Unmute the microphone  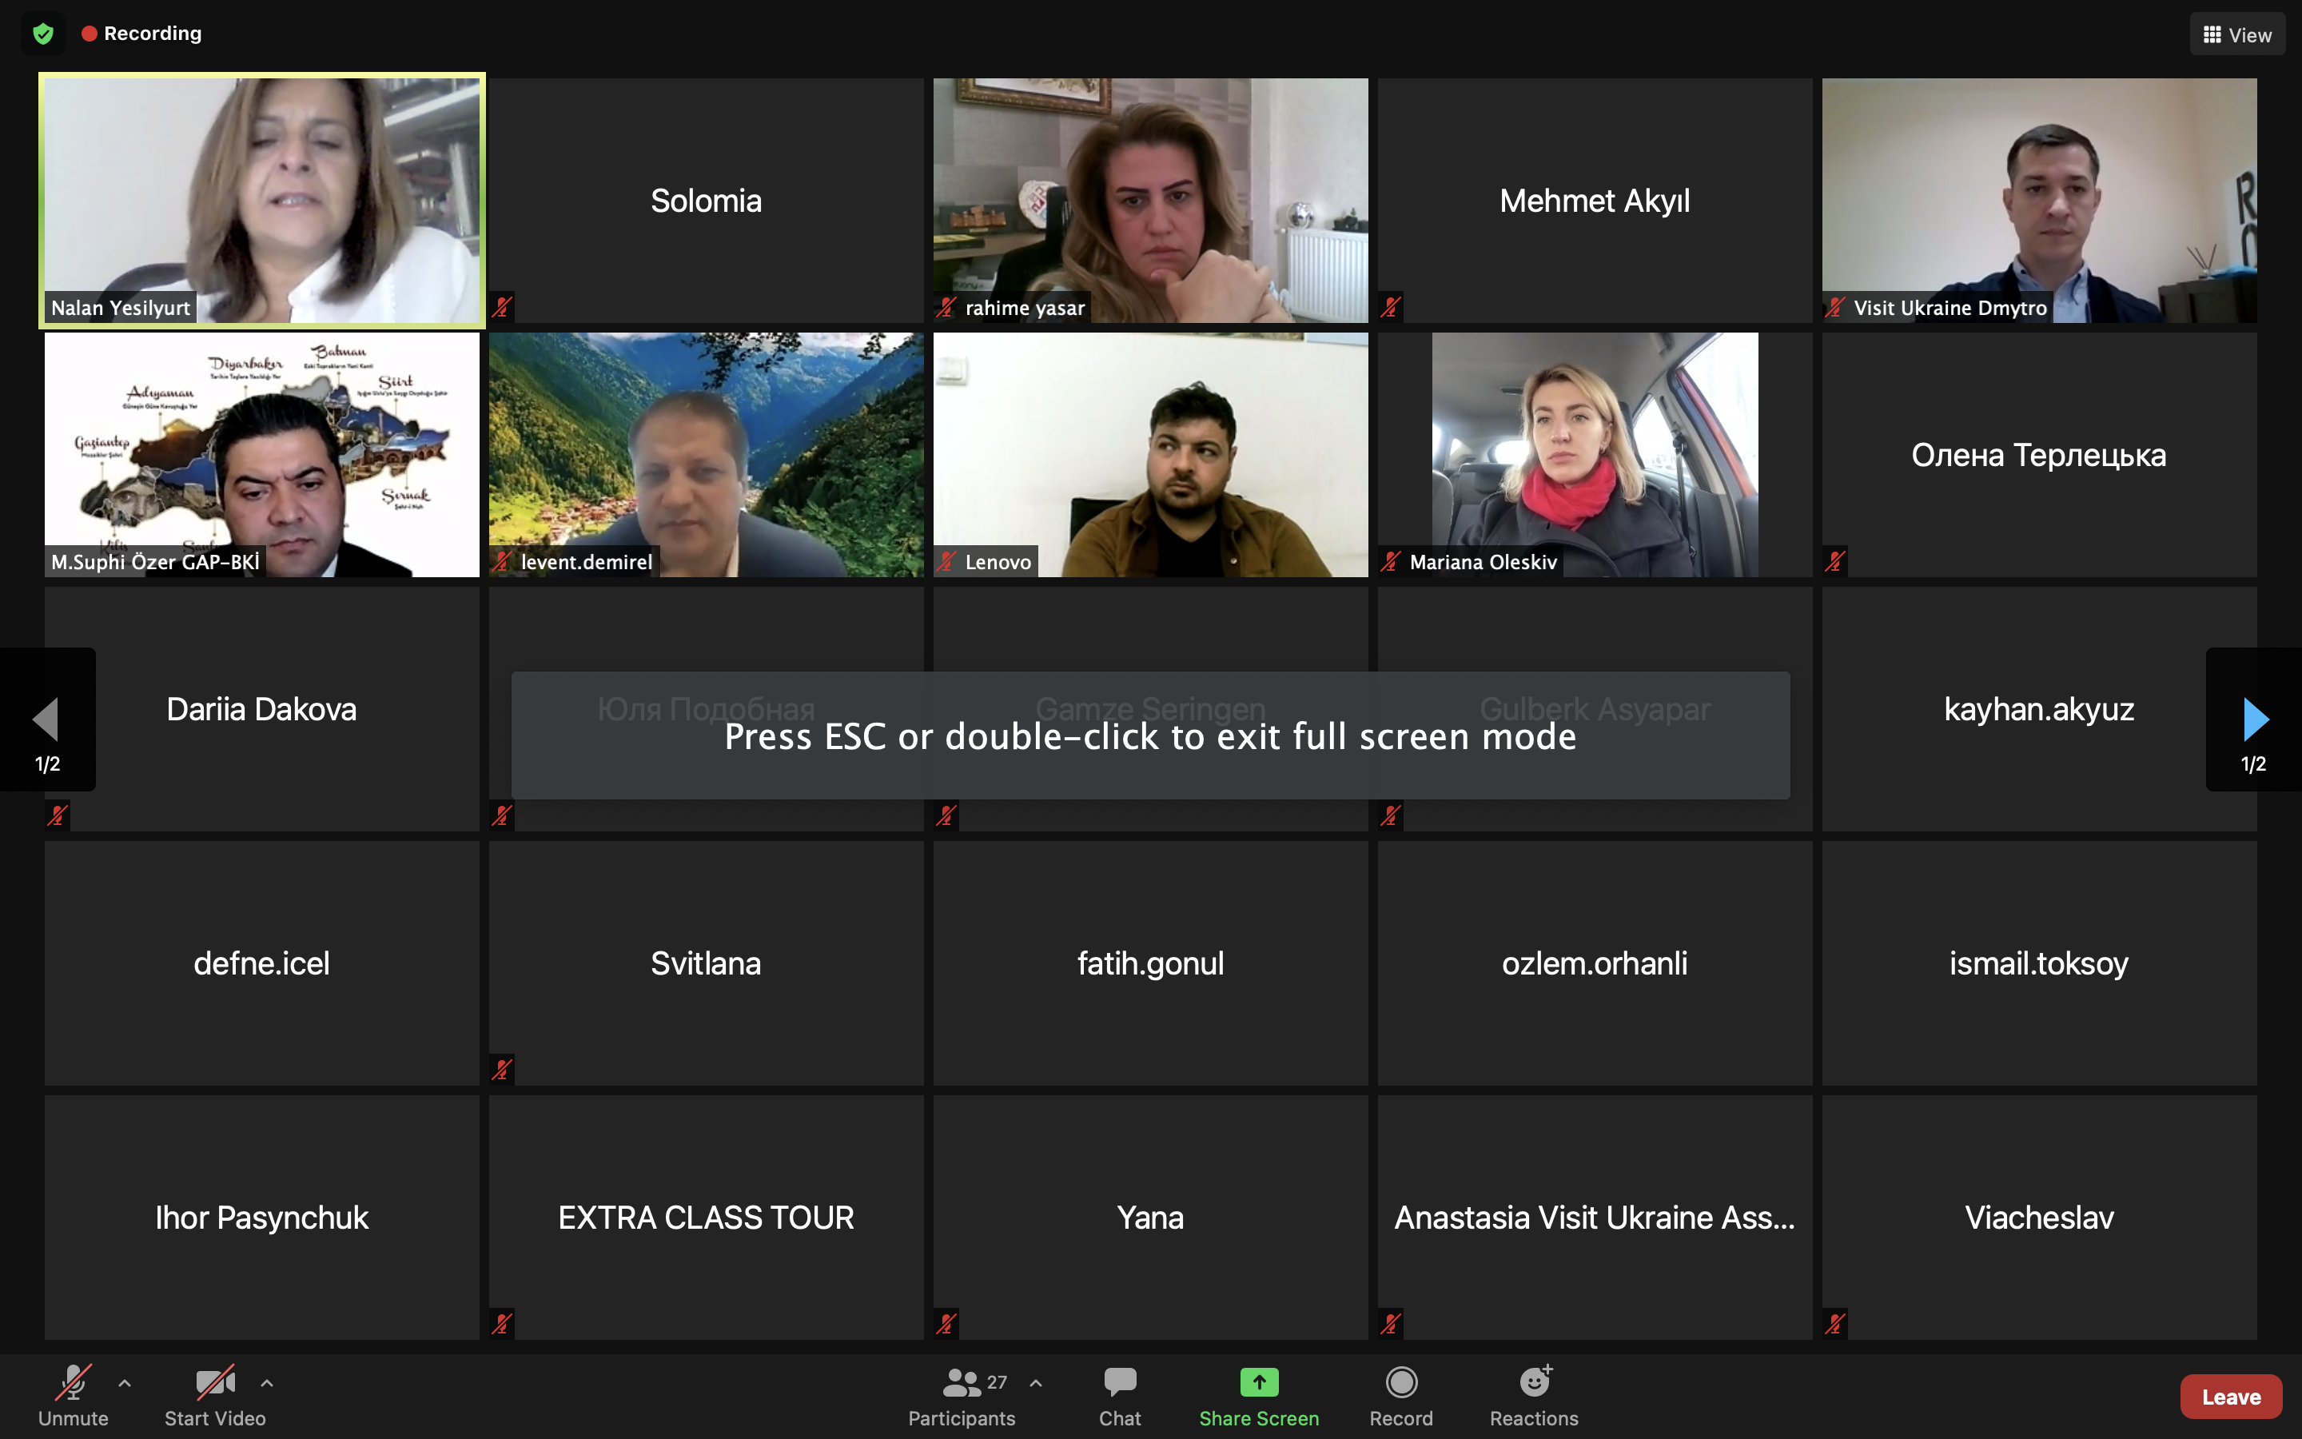74,1396
